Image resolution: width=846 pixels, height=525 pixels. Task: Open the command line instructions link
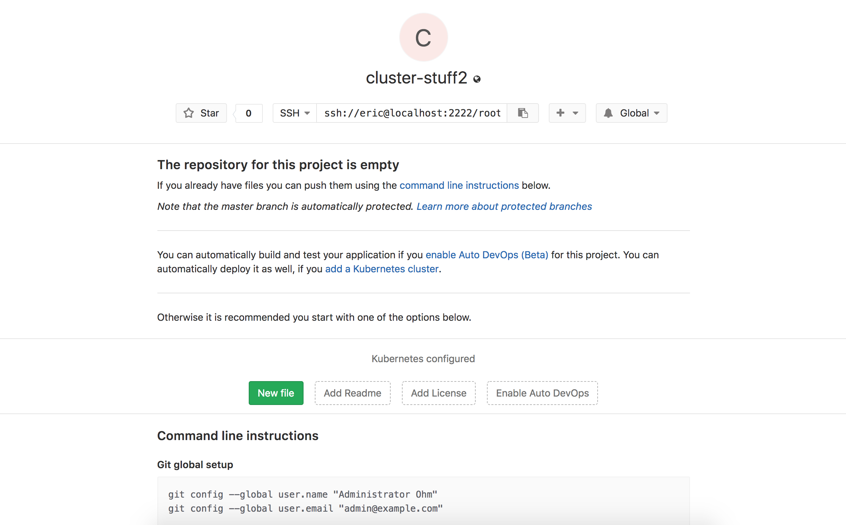click(x=459, y=185)
